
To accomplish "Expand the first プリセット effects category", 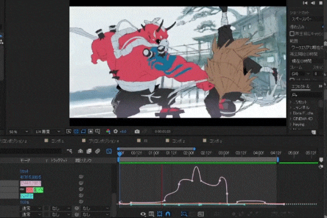I will click(x=291, y=102).
